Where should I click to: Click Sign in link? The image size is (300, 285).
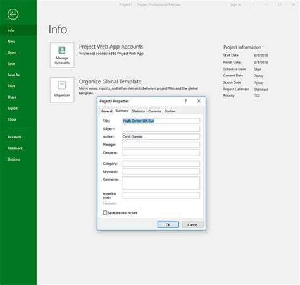(235, 4)
